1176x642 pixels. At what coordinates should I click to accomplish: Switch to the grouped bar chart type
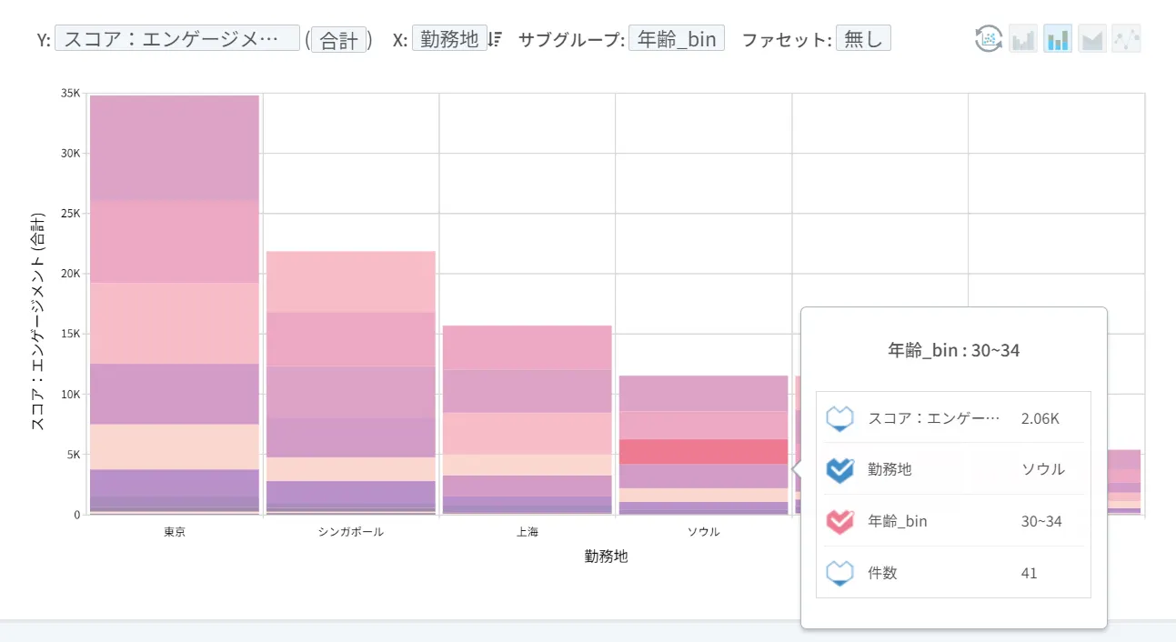click(1023, 39)
